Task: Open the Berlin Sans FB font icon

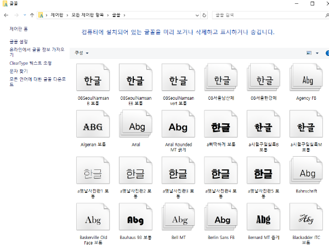Action: pos(221,216)
